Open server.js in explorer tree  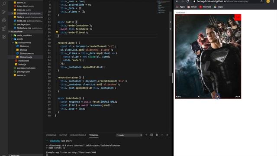click(21, 75)
